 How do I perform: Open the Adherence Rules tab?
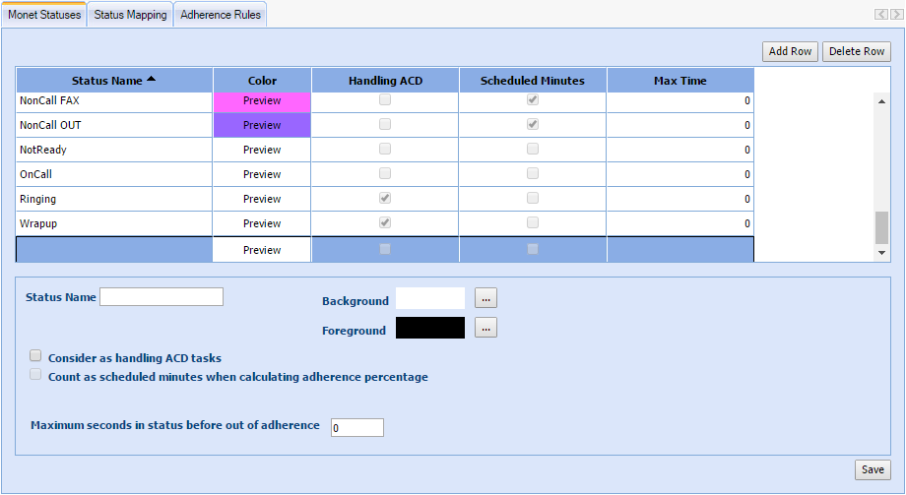point(220,16)
